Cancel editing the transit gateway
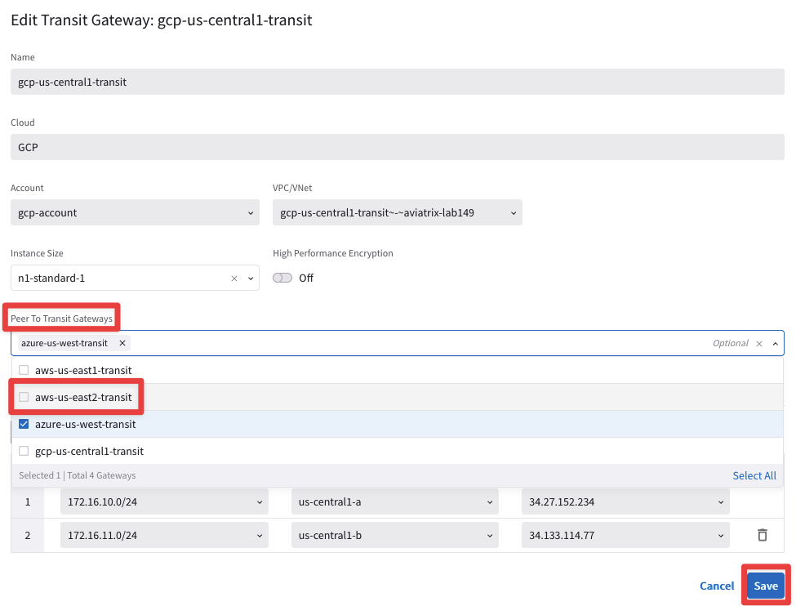 click(x=717, y=586)
